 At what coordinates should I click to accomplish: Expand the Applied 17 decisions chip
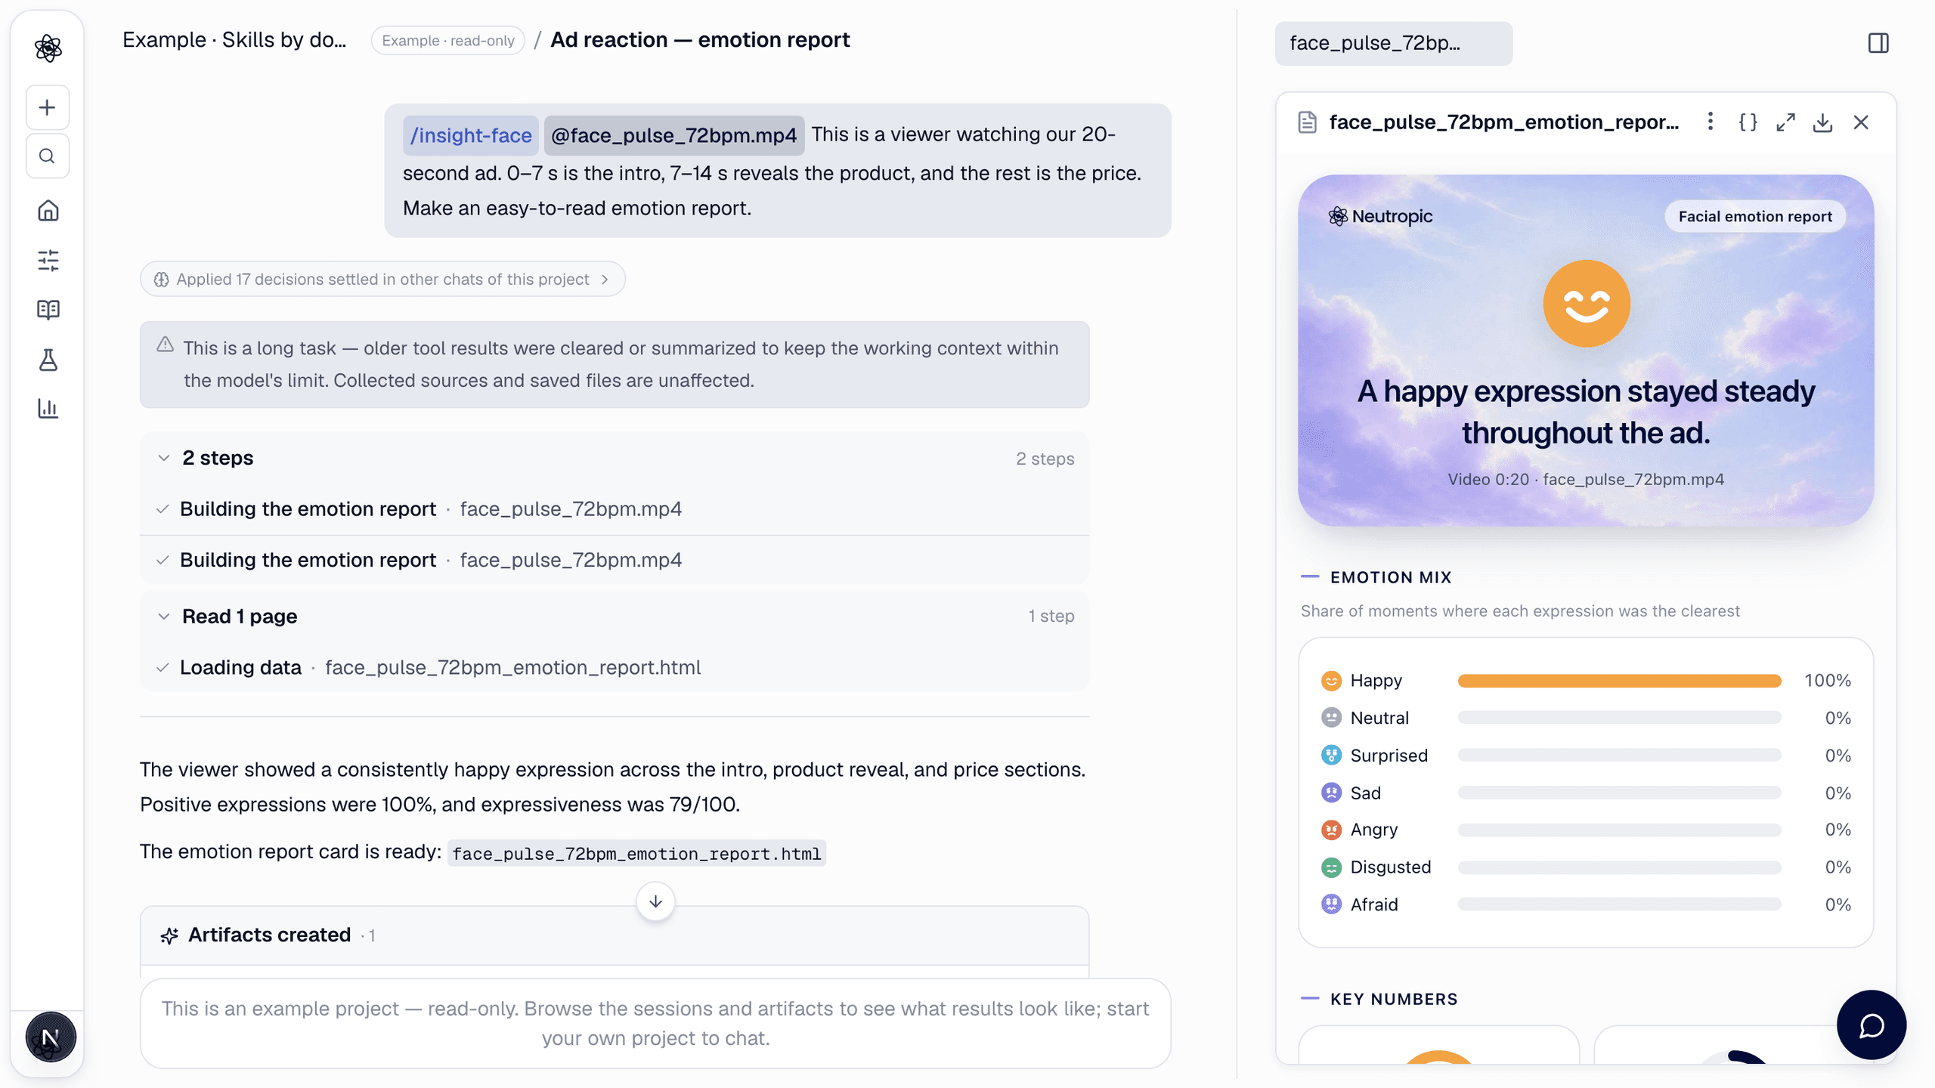[x=382, y=280]
